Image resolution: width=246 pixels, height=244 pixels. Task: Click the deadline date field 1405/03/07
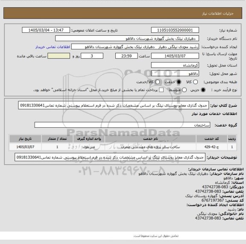click(175, 56)
